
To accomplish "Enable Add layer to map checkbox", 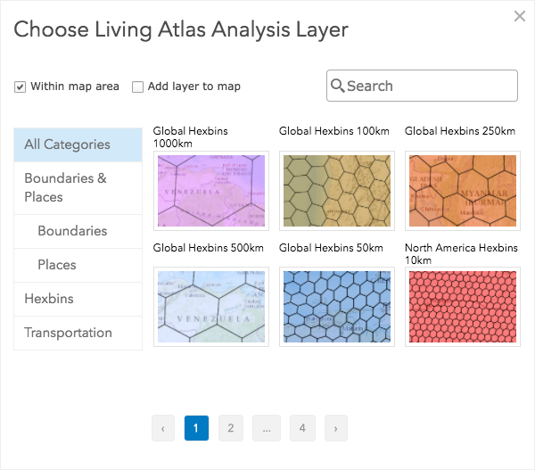I will pyautogui.click(x=138, y=87).
